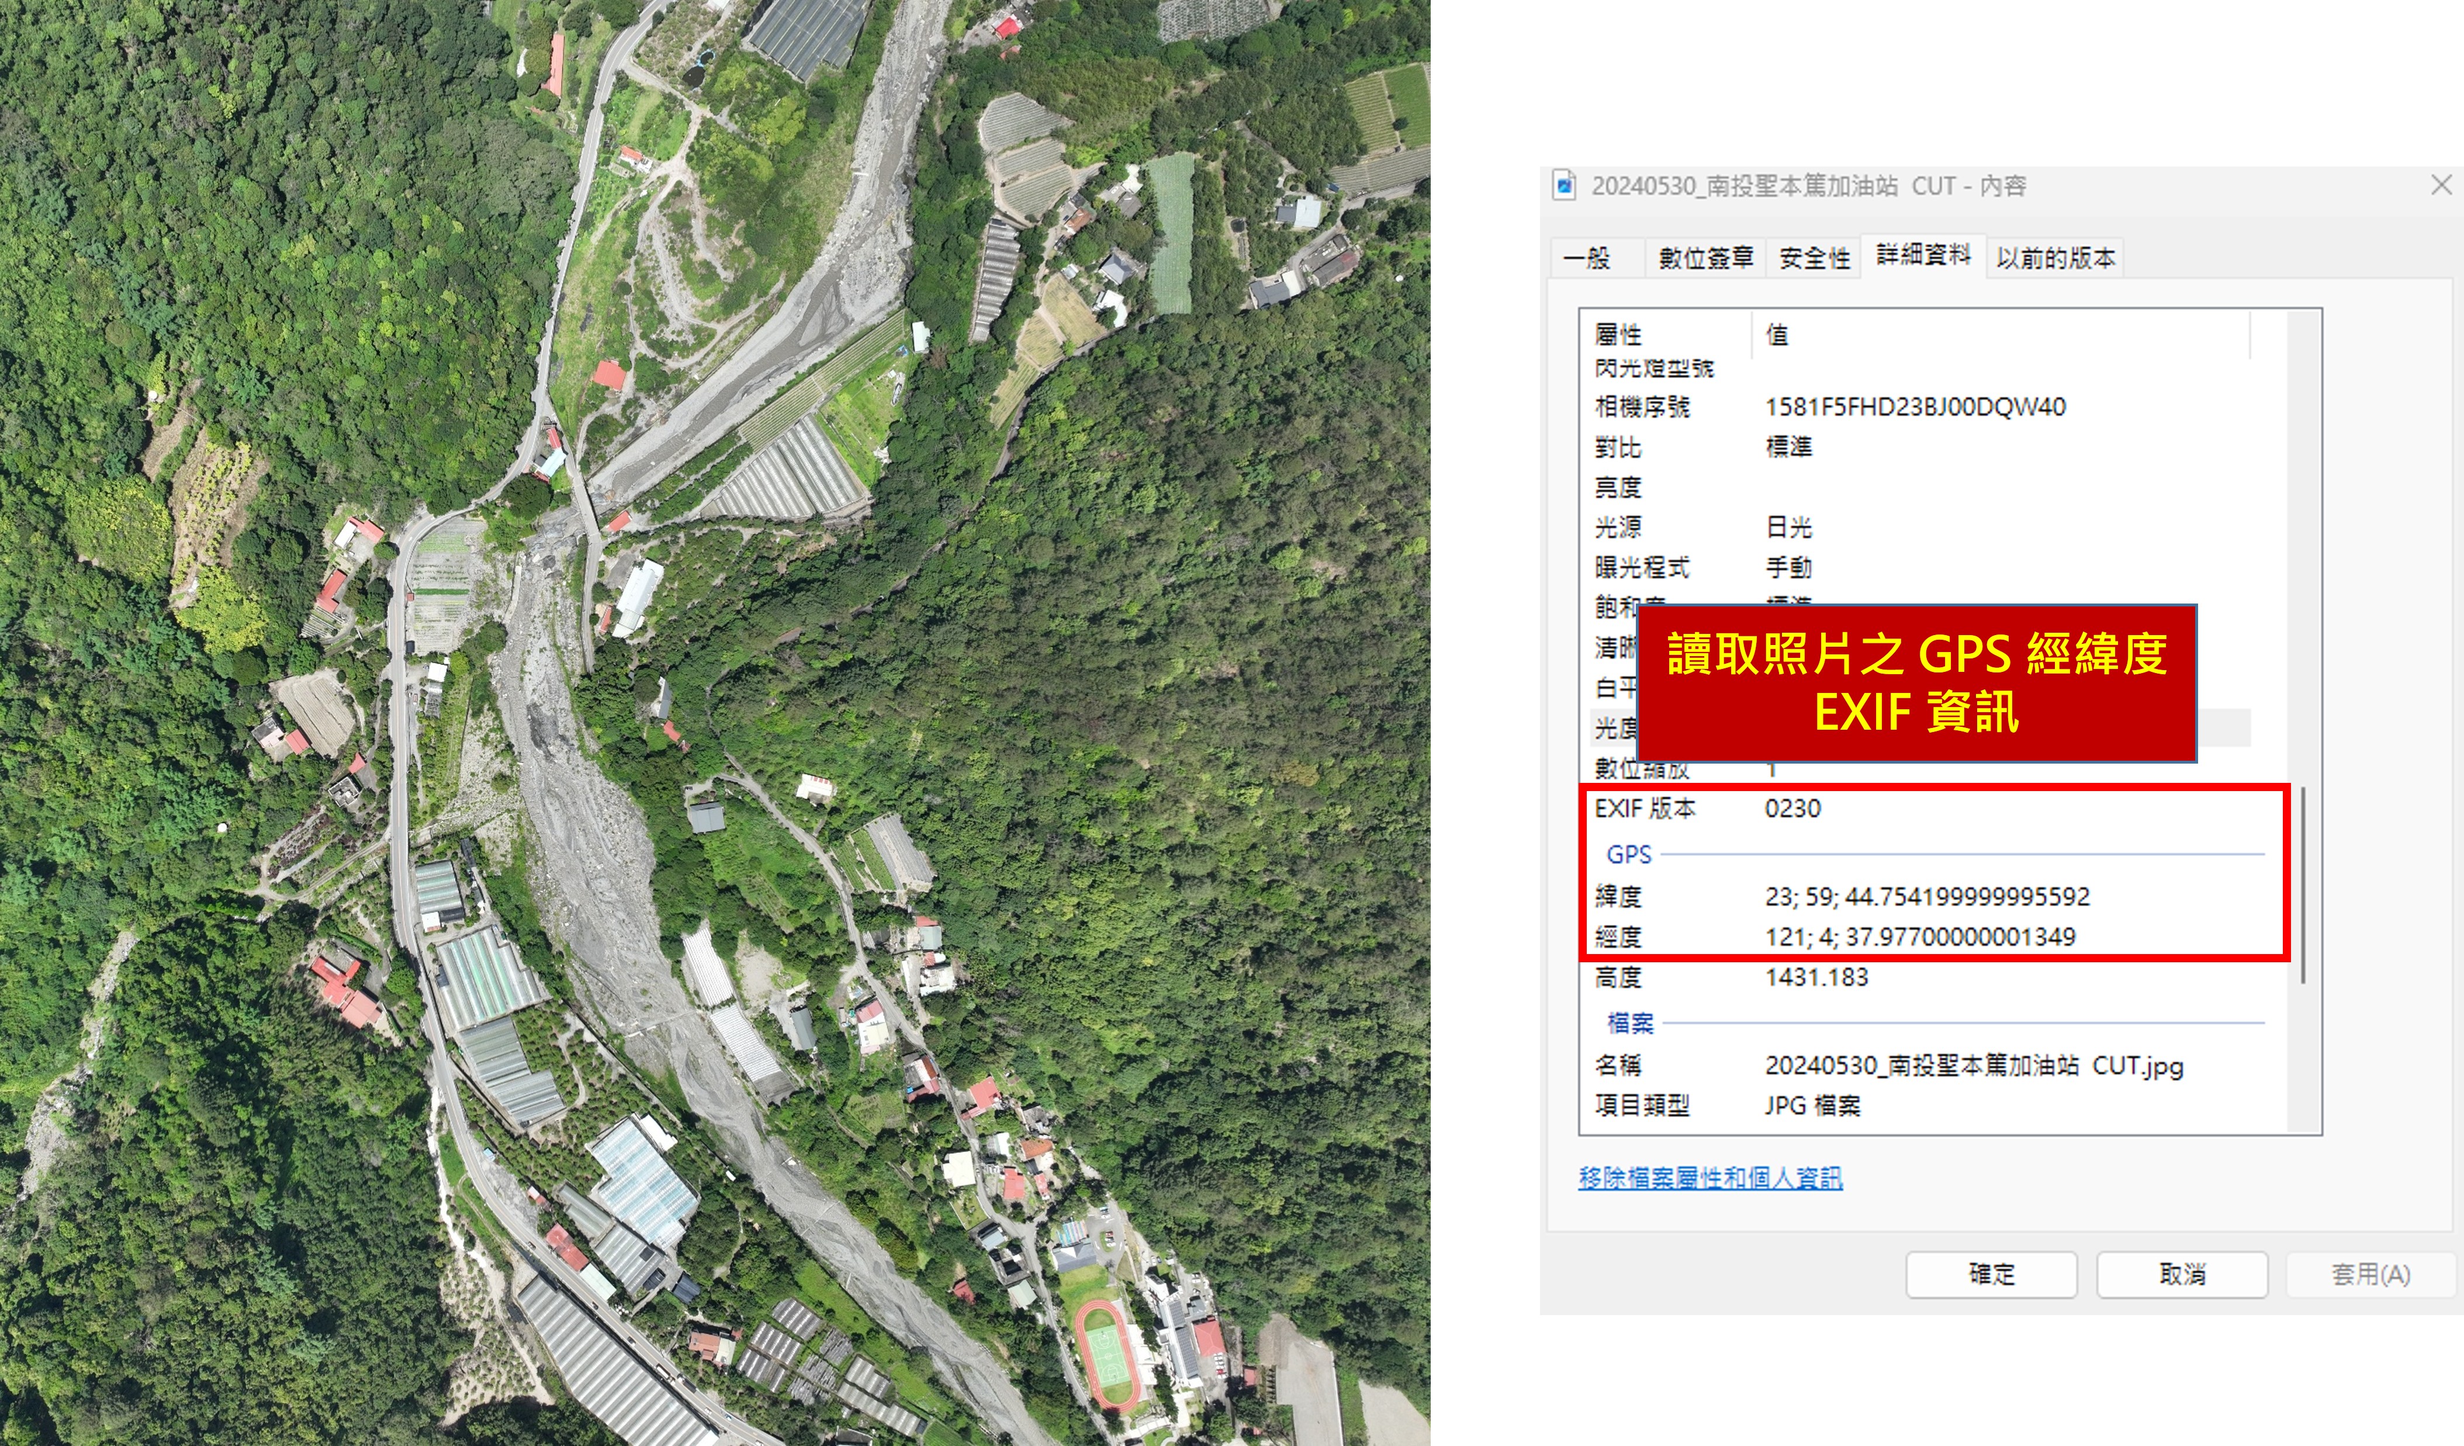Screen dimensions: 2464x1446
Task: Select the 對比 property row label
Action: coord(1618,448)
